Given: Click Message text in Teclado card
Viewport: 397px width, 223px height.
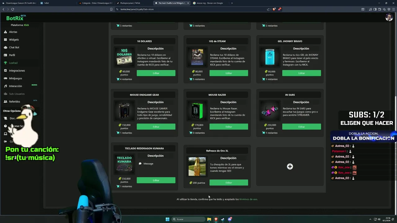Looking at the screenshot, I should [x=148, y=164].
